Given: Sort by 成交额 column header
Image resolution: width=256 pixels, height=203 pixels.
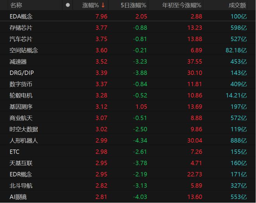Looking at the screenshot, I should [237, 5].
